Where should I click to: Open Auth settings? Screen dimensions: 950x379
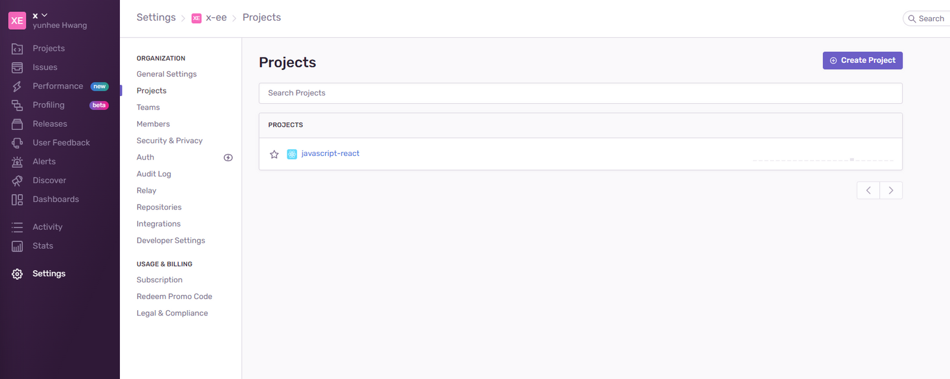tap(145, 157)
